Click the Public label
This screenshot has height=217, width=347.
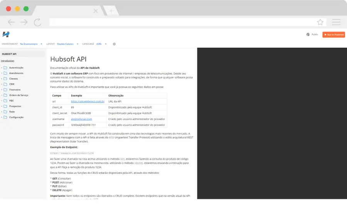click(x=315, y=35)
